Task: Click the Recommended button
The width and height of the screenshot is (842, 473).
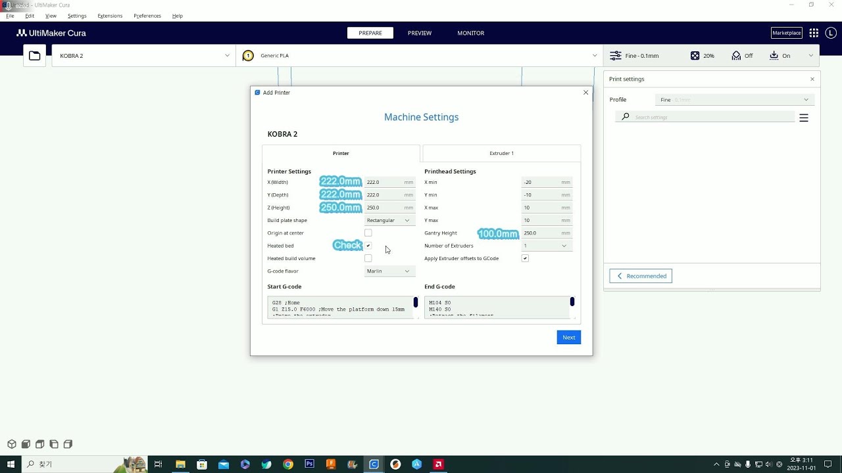Action: [641, 276]
